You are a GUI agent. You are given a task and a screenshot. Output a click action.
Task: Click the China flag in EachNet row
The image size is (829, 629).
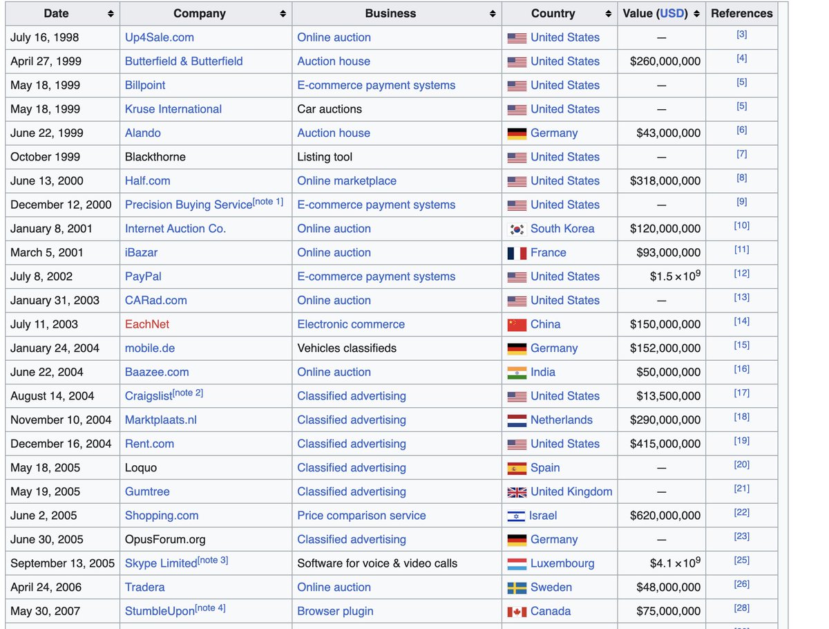tap(517, 325)
